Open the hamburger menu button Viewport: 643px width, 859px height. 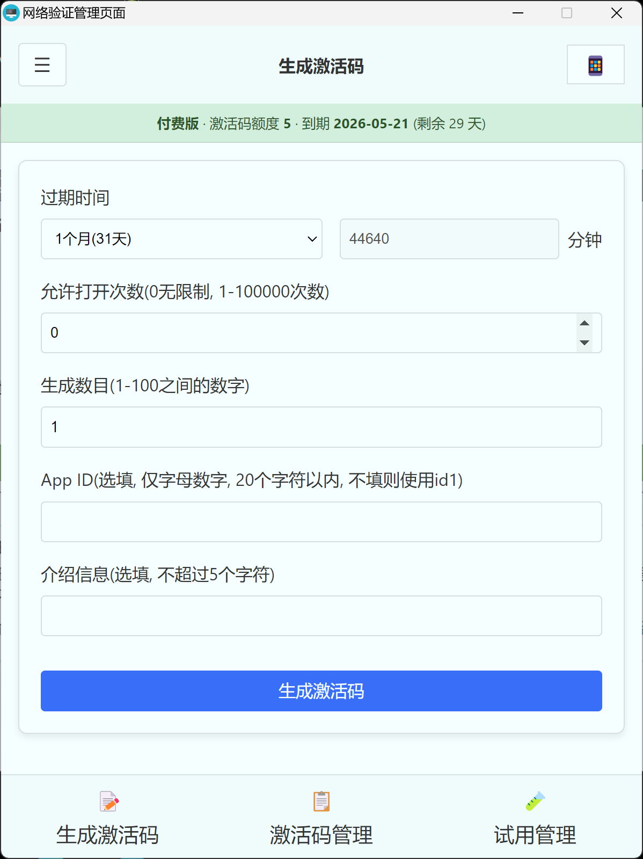(x=42, y=65)
